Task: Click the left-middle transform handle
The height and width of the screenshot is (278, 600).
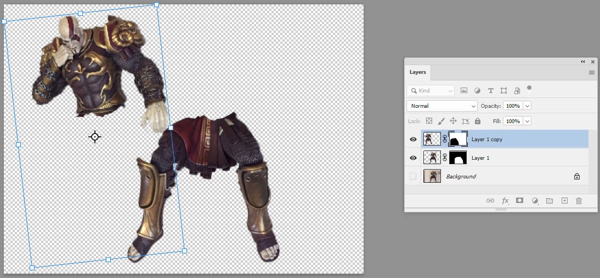Action: (18, 144)
